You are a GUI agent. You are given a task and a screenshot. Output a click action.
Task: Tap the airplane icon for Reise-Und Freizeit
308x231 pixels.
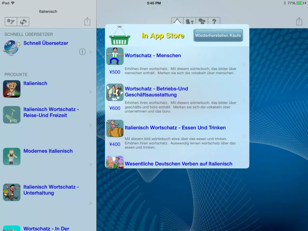point(12,115)
